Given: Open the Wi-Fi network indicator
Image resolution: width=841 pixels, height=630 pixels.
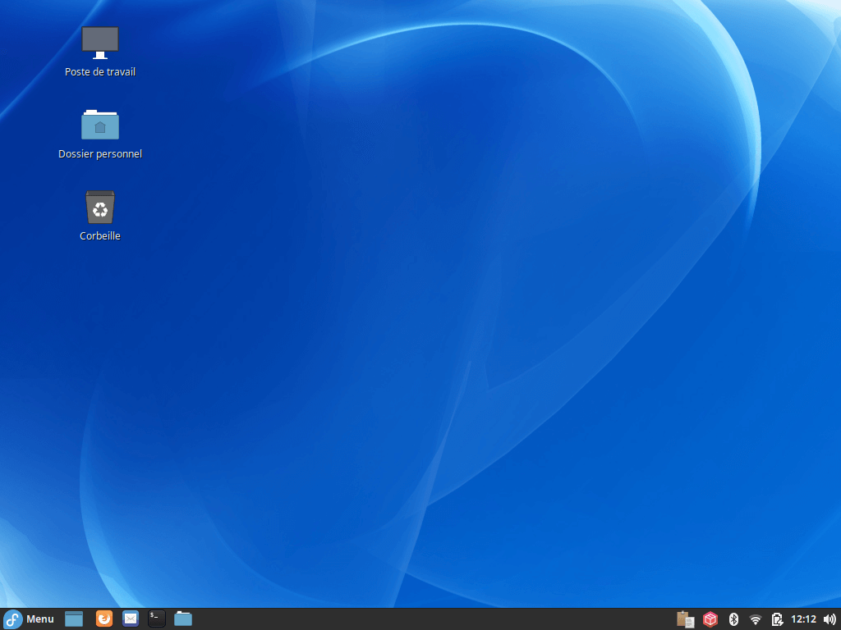Looking at the screenshot, I should point(756,620).
